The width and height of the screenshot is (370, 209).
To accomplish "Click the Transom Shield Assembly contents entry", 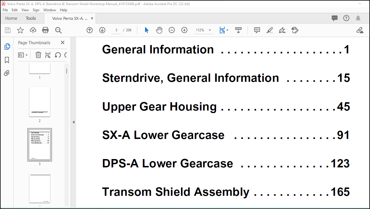I will 226,192.
